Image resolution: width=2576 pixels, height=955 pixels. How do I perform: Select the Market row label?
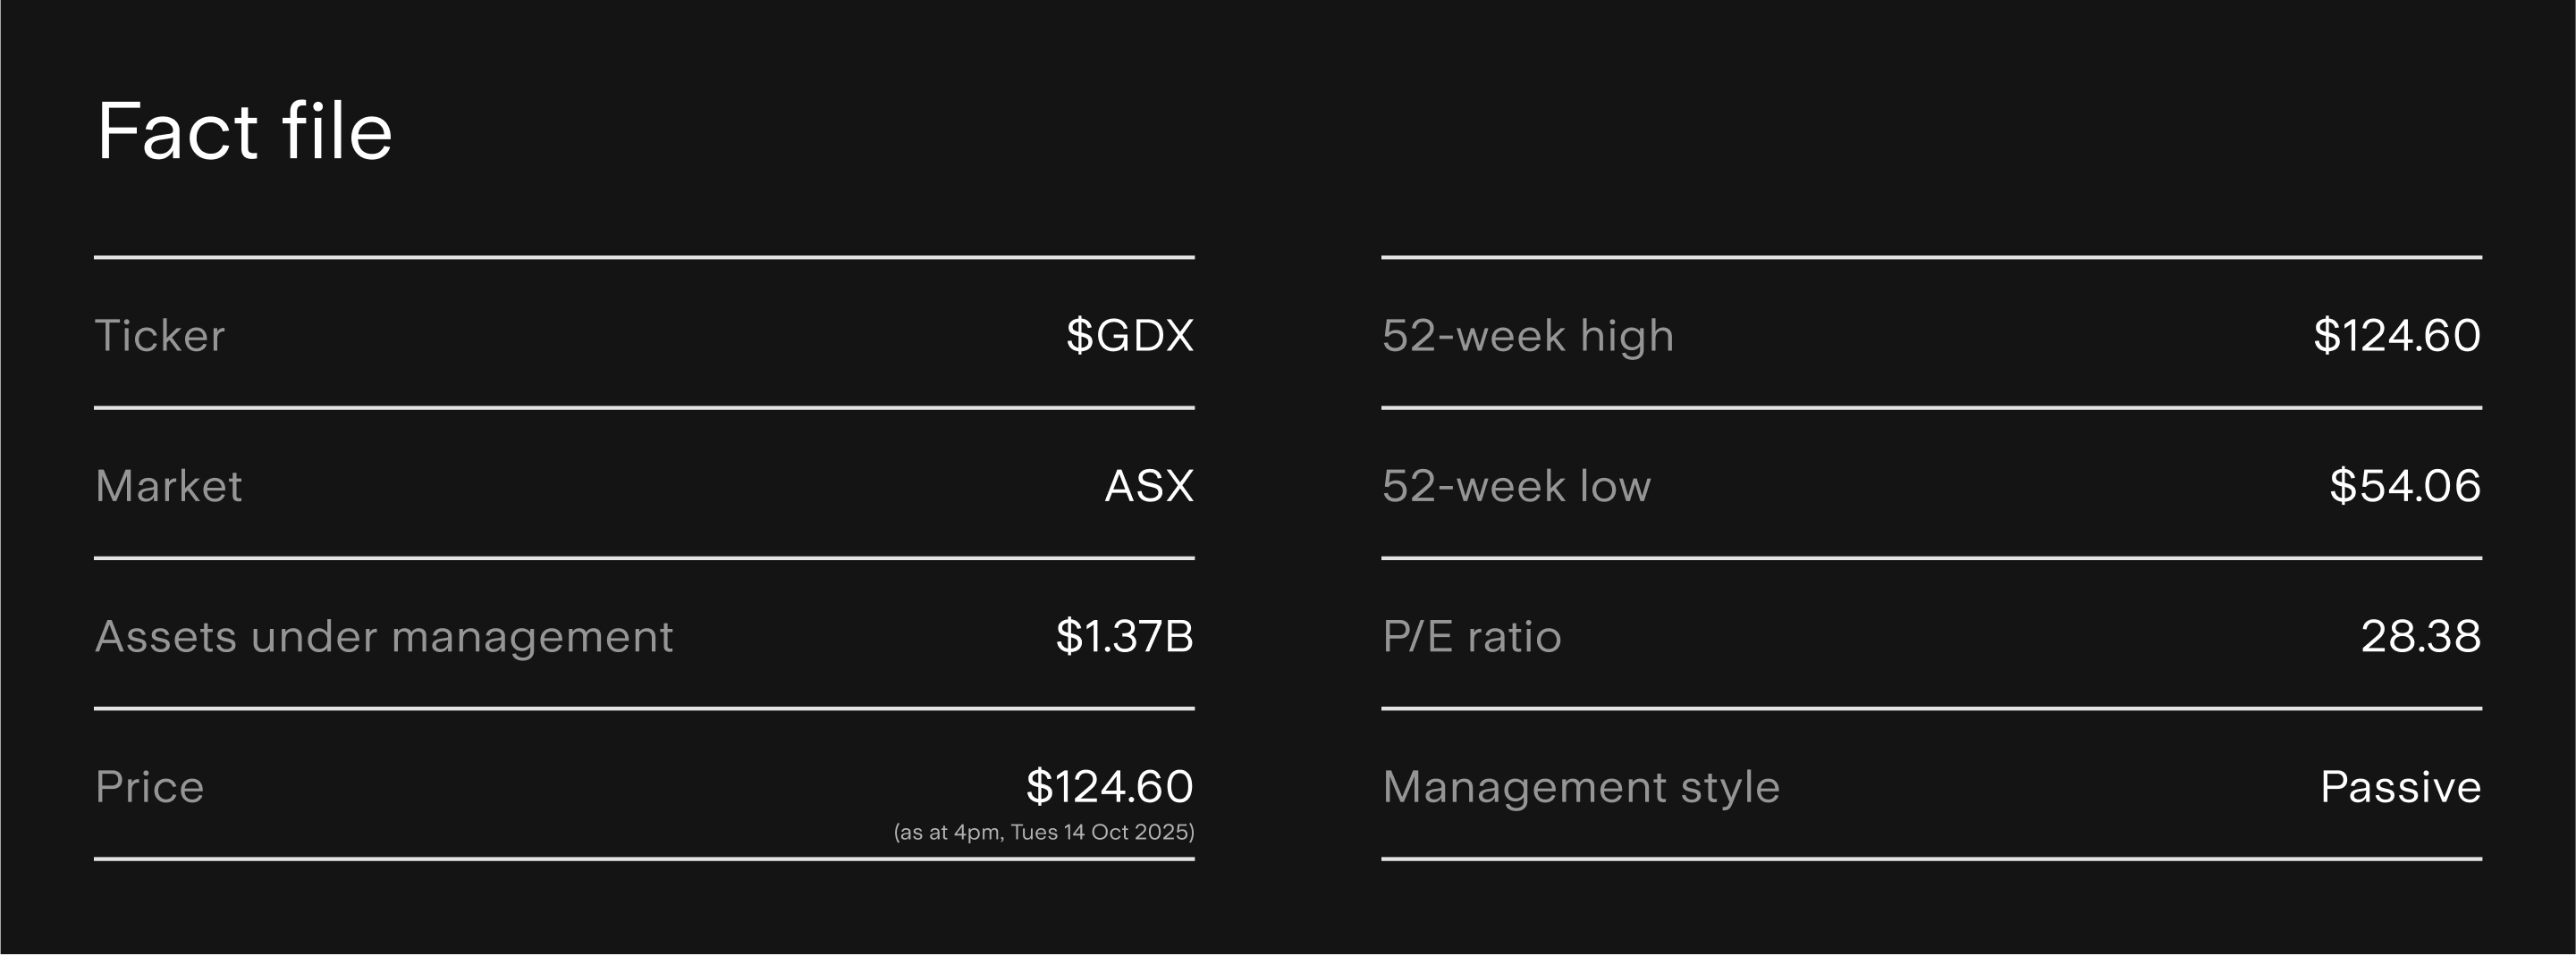point(168,487)
